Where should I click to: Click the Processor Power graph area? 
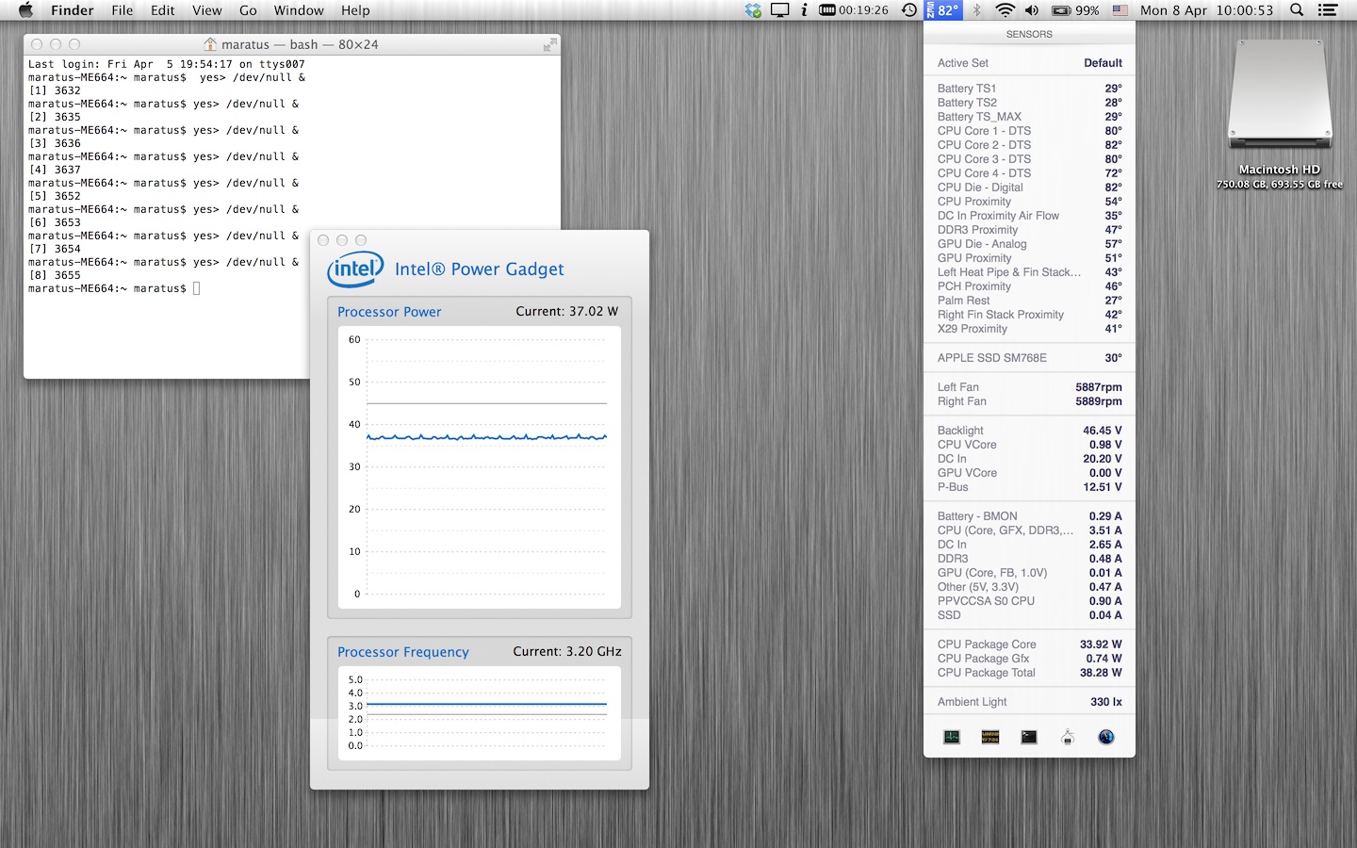pyautogui.click(x=480, y=467)
